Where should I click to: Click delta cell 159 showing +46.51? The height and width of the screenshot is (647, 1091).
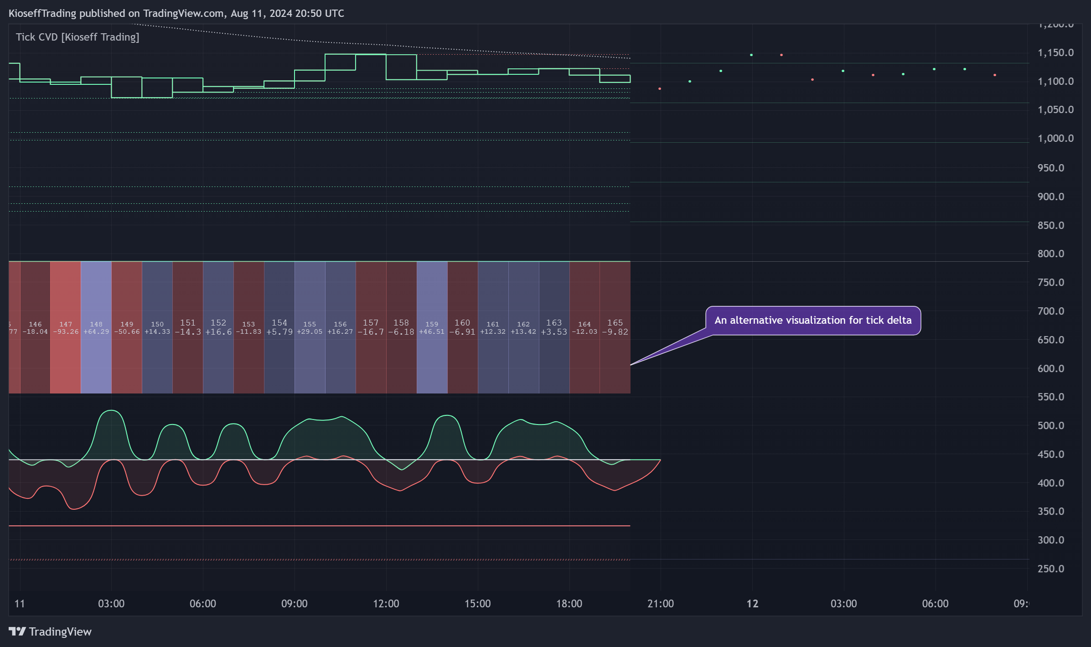432,327
